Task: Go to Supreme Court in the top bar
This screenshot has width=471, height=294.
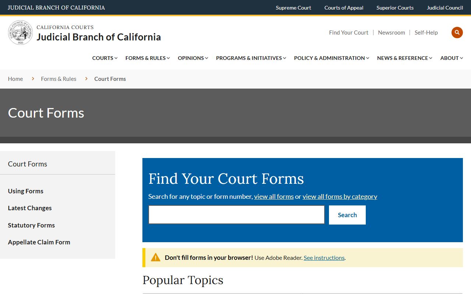Action: [293, 8]
